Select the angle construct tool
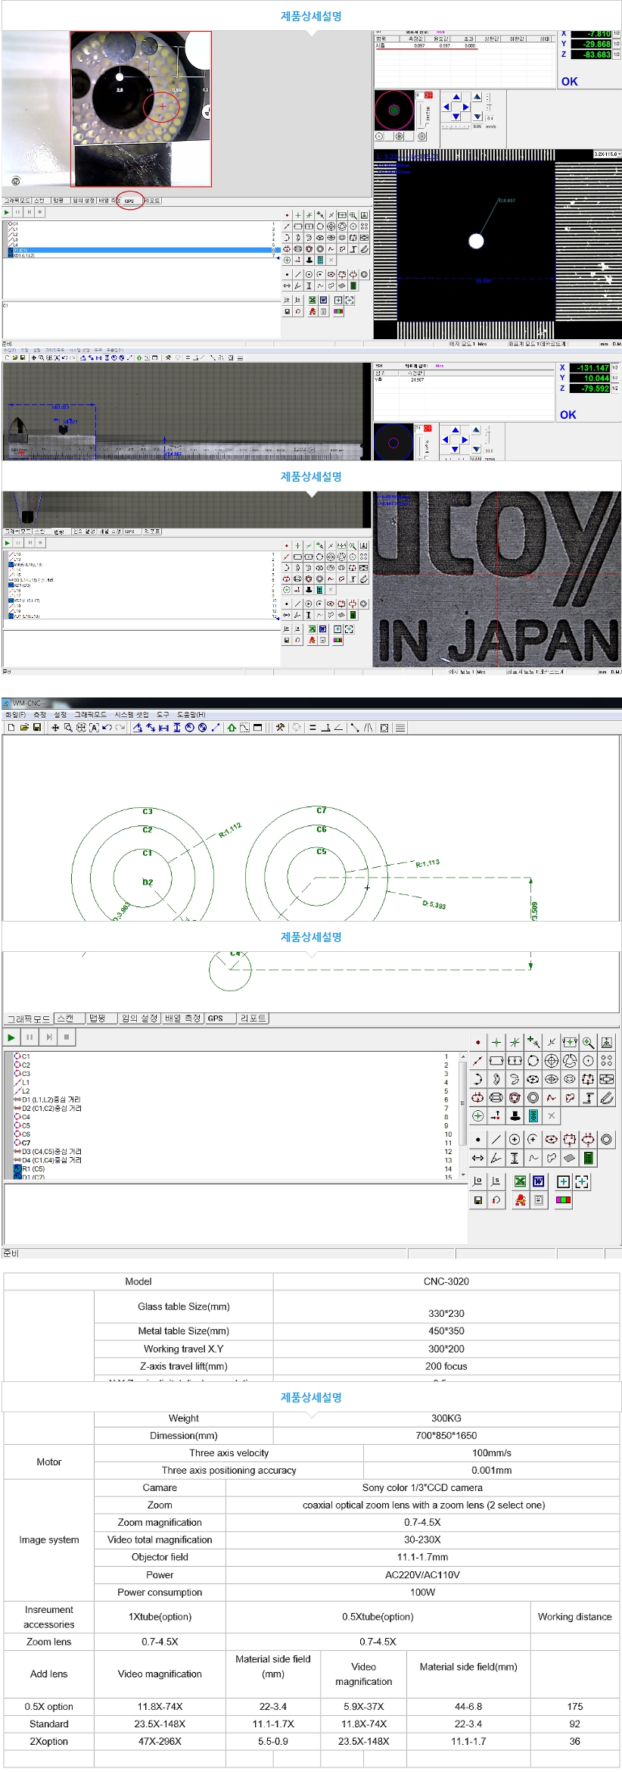622x1772 pixels. (x=496, y=1158)
